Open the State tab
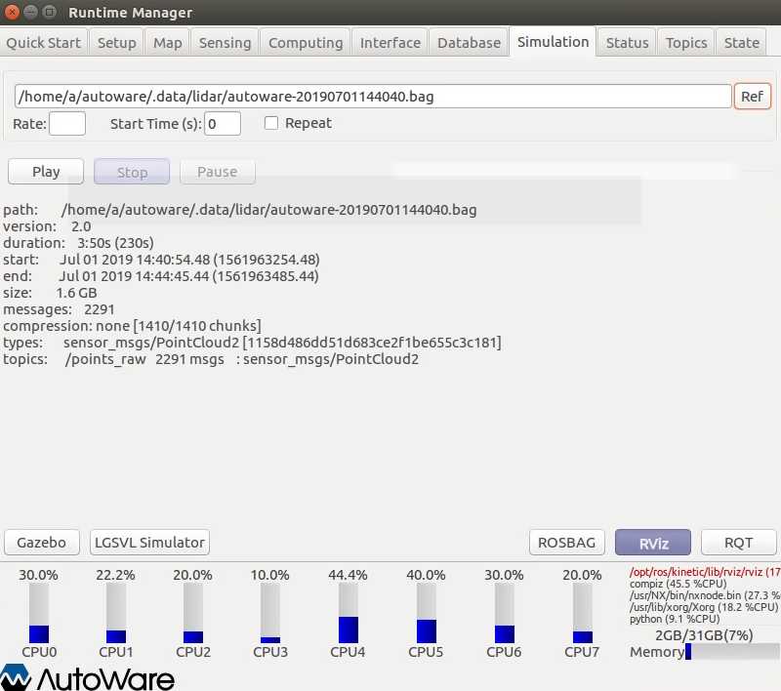The width and height of the screenshot is (781, 691). click(742, 43)
